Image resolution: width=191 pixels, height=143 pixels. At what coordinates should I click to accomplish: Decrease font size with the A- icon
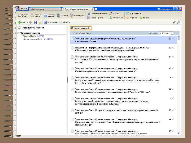[x=179, y=23]
